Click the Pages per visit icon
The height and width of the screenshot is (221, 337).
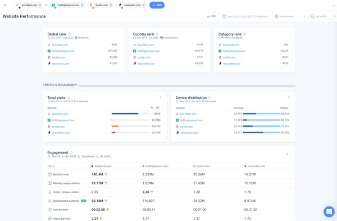click(x=49, y=219)
